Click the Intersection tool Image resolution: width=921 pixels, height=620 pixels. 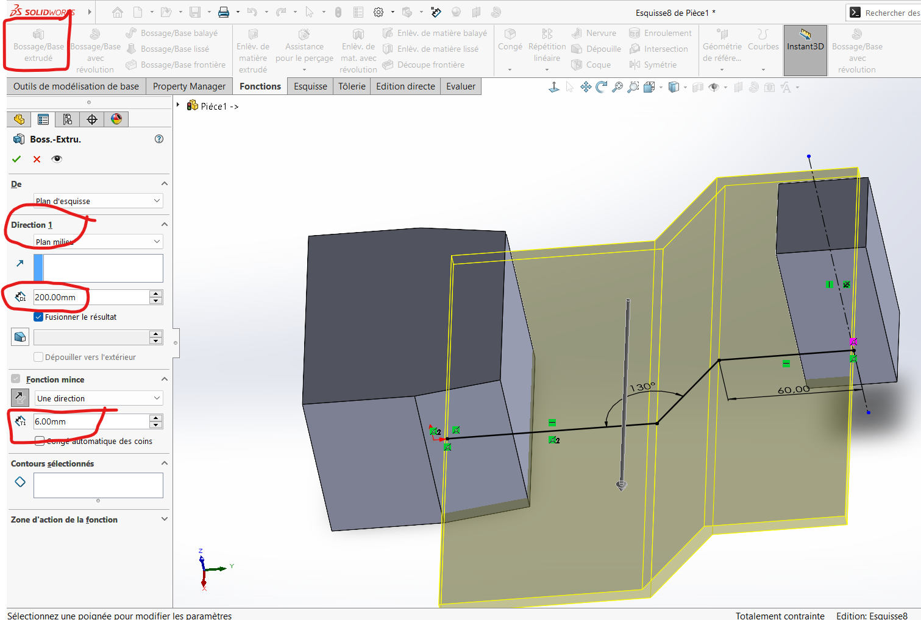click(x=658, y=49)
